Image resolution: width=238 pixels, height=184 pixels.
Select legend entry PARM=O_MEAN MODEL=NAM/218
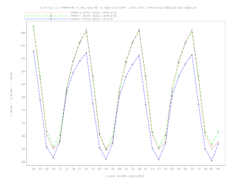click(x=93, y=13)
